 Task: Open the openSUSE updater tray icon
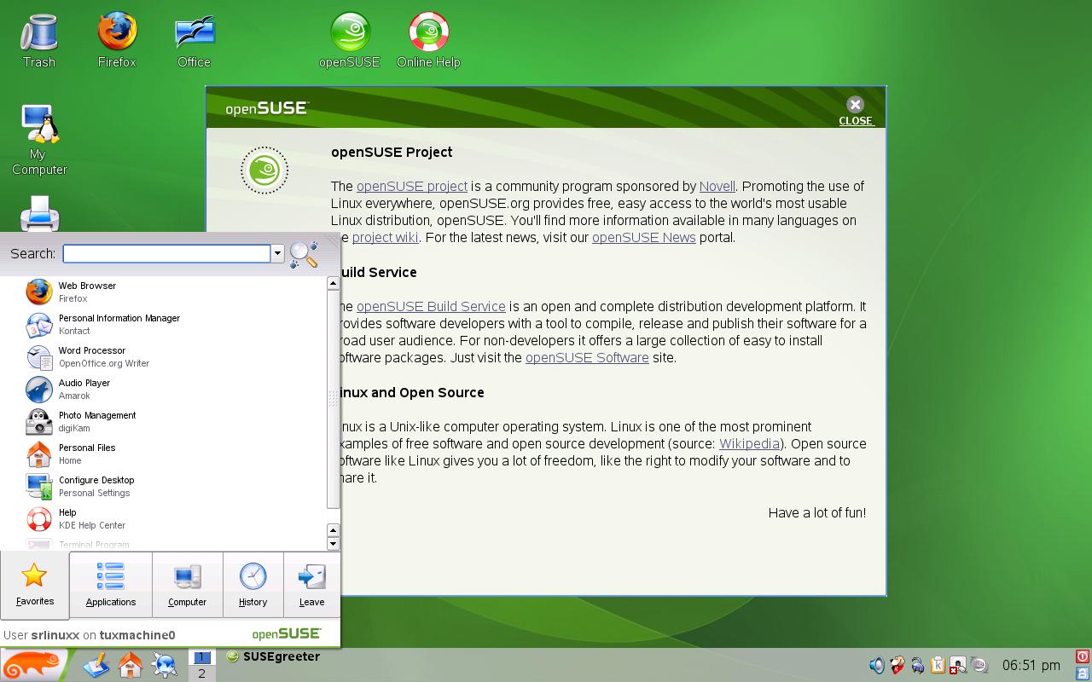[979, 665]
